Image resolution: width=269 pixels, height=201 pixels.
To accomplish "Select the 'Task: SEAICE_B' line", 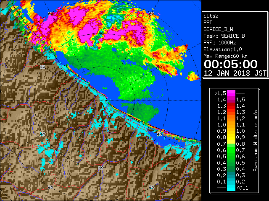I will pos(224,36).
